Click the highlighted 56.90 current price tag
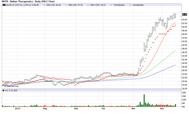Viewport: 189px width, 114px height. pyautogui.click(x=184, y=14)
